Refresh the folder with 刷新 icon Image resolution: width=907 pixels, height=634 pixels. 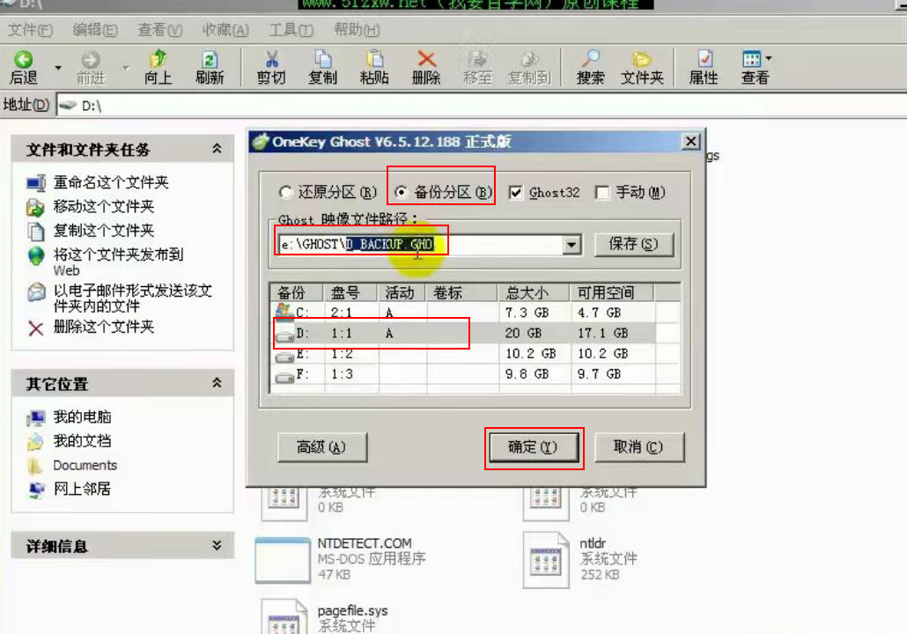[210, 60]
